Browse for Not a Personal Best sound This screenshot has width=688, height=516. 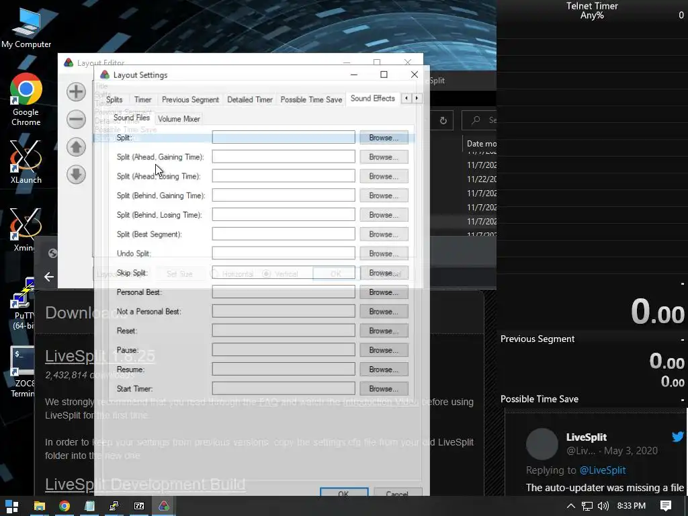[384, 311]
